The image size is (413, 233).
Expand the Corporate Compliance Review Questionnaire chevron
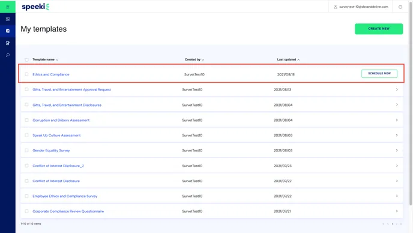397,211
